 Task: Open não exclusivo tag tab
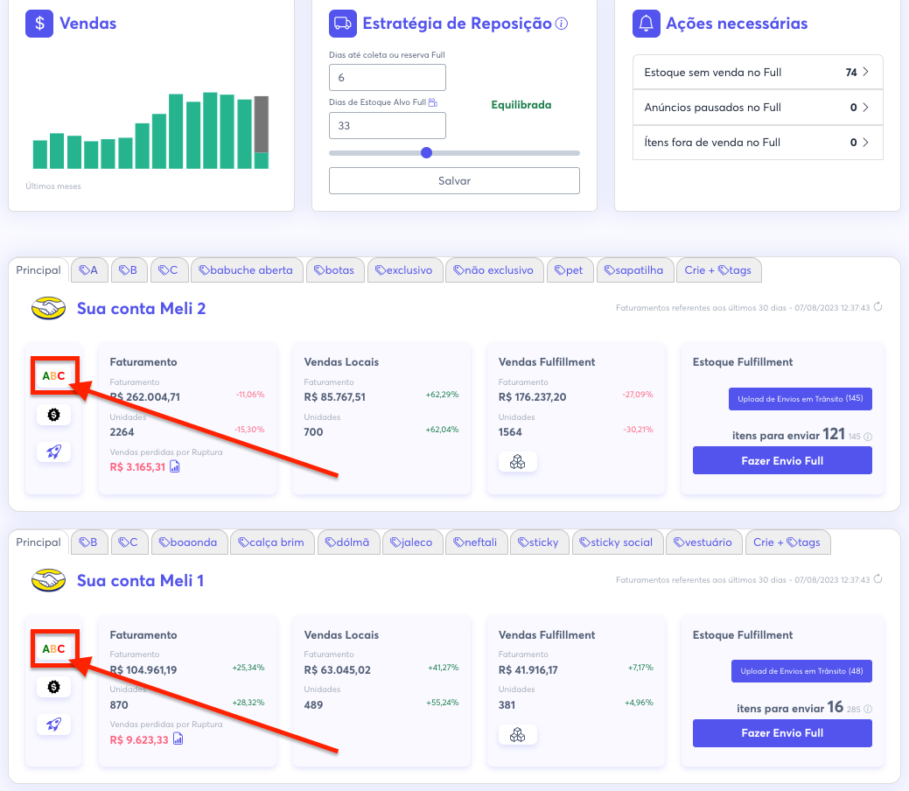(x=494, y=270)
